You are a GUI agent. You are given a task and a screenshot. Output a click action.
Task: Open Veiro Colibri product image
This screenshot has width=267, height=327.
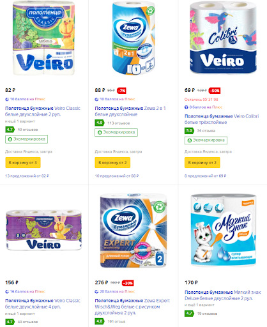(x=223, y=38)
